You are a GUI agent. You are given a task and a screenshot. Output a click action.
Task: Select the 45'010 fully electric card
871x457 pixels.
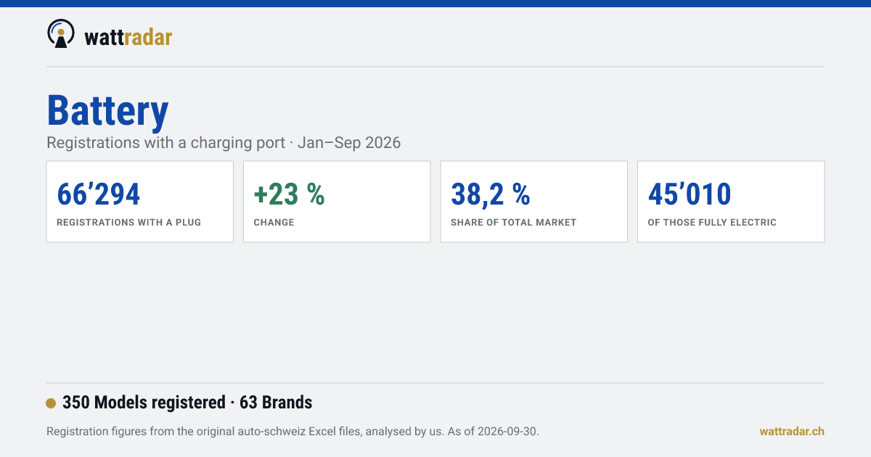(x=731, y=202)
